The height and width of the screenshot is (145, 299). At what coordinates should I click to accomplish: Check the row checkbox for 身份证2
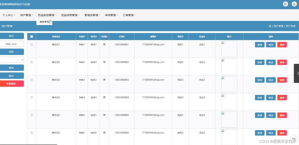coord(32,62)
